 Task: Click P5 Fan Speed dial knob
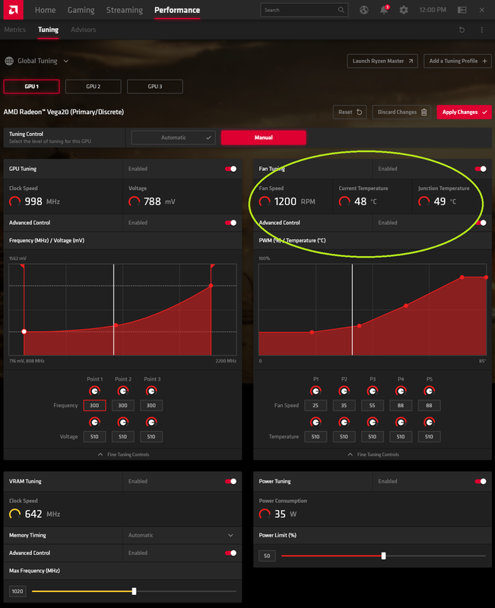point(429,391)
